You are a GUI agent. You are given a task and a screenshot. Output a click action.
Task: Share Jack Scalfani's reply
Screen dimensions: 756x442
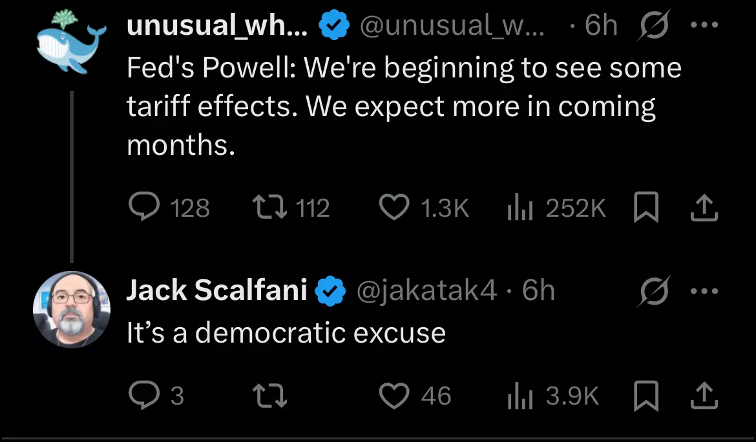tap(704, 396)
